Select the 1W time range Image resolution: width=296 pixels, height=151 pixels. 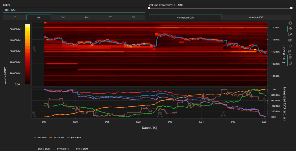pyautogui.click(x=38, y=17)
